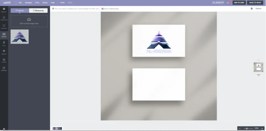Open the Text tool panel
Screen dimensions: 266x131
4,43
